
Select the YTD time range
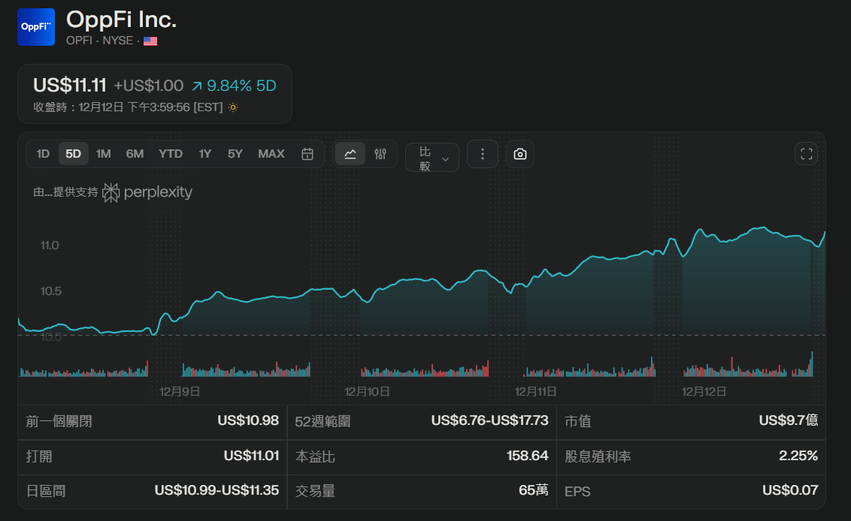point(171,154)
